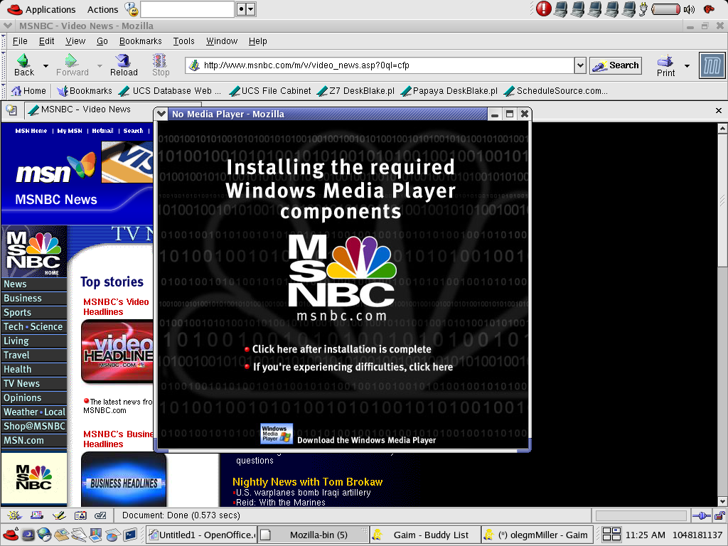Open the Window menu
This screenshot has height=546, width=728.
point(222,41)
